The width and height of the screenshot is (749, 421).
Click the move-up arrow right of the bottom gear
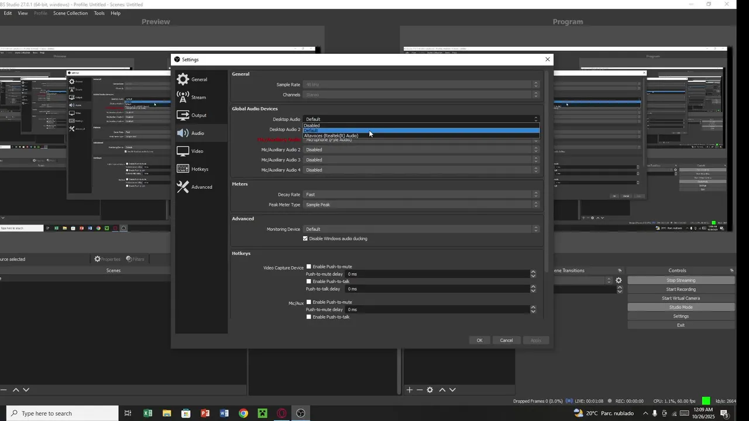click(x=442, y=389)
